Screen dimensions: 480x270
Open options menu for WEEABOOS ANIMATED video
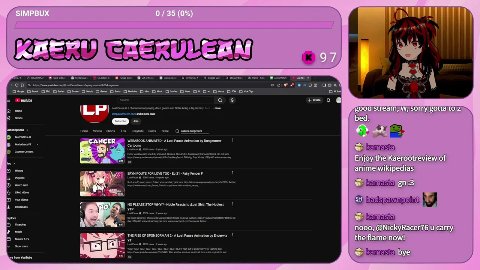(232, 140)
